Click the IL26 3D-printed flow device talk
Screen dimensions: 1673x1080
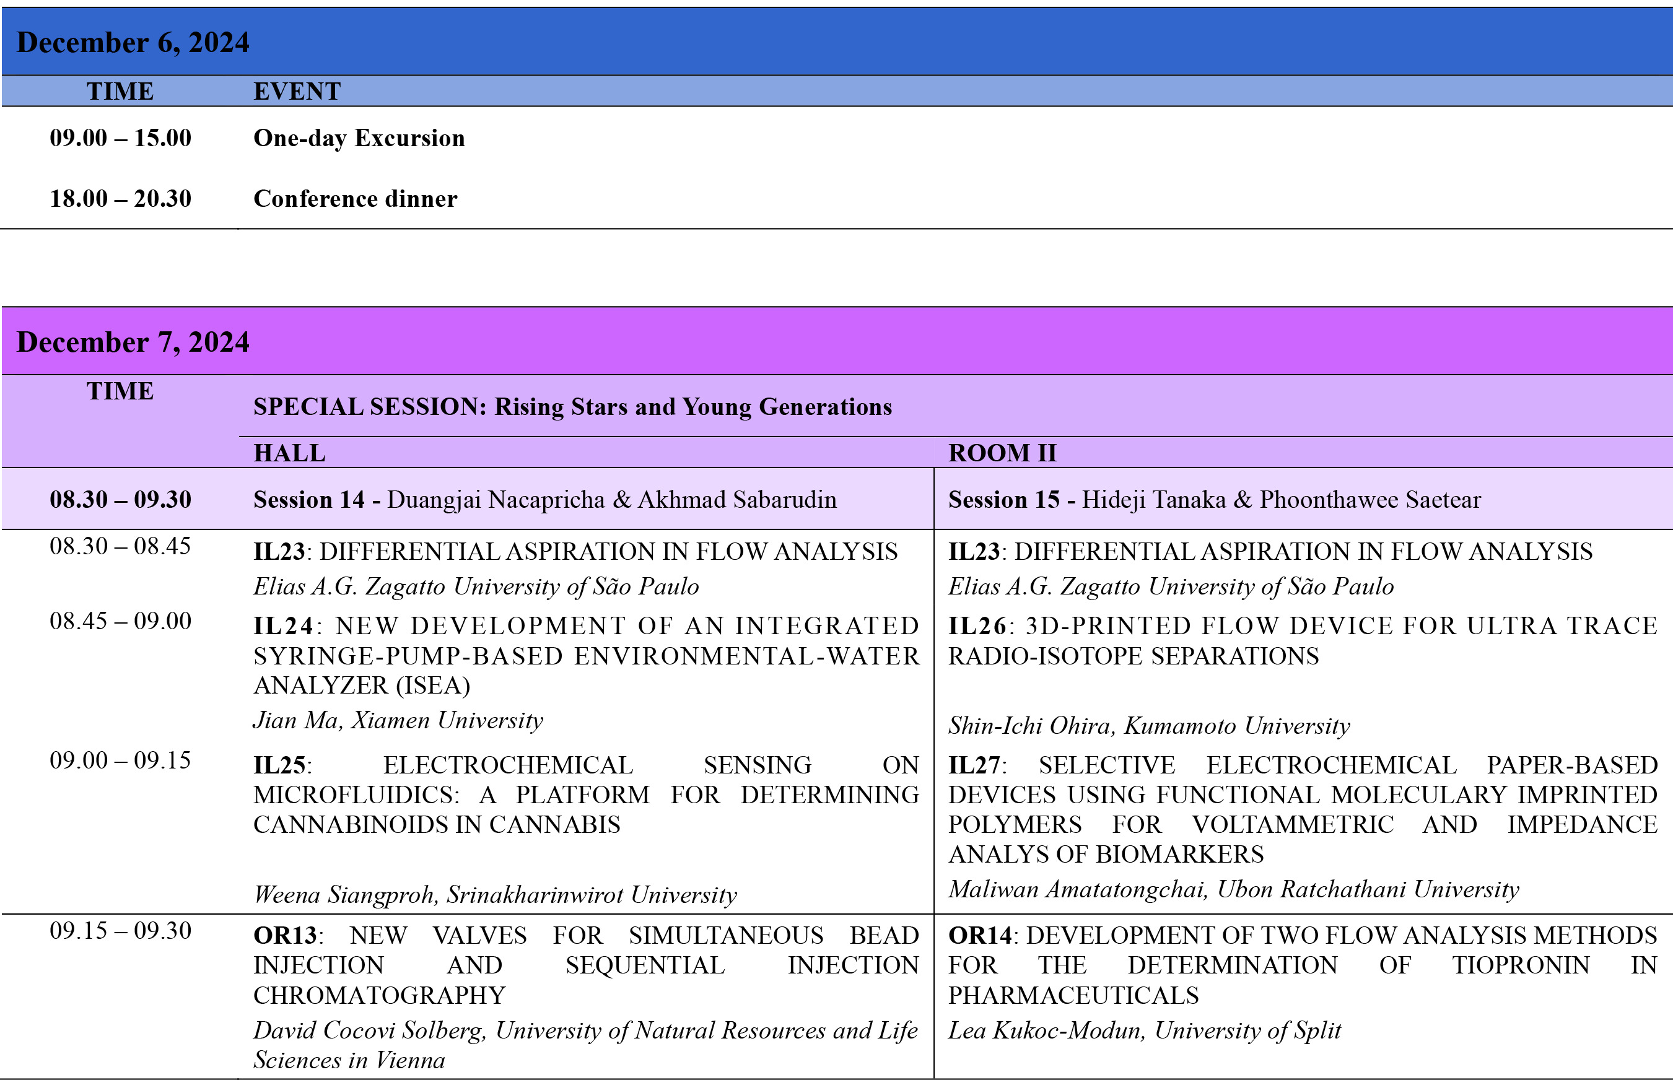(1302, 640)
